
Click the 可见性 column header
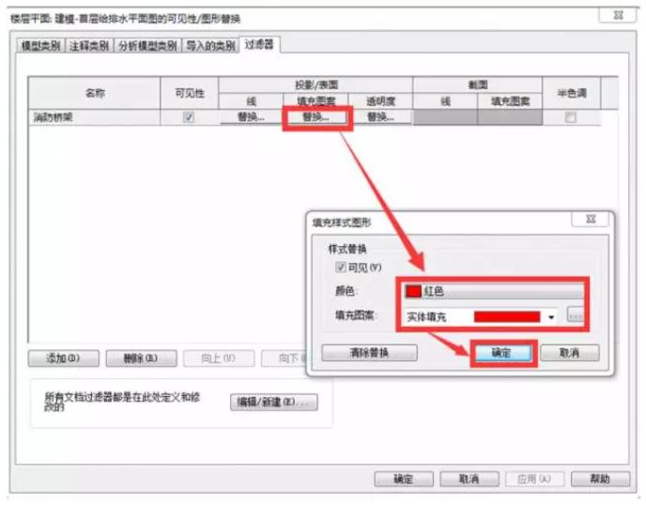click(190, 93)
